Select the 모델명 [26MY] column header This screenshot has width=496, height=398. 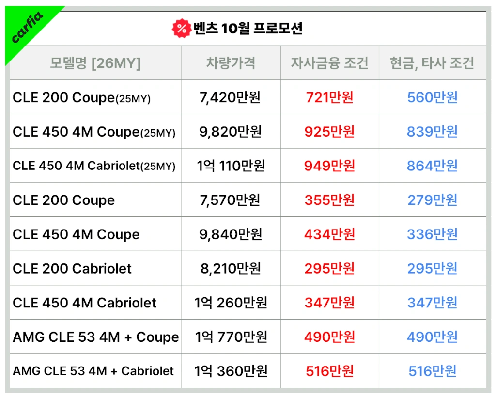(95, 63)
